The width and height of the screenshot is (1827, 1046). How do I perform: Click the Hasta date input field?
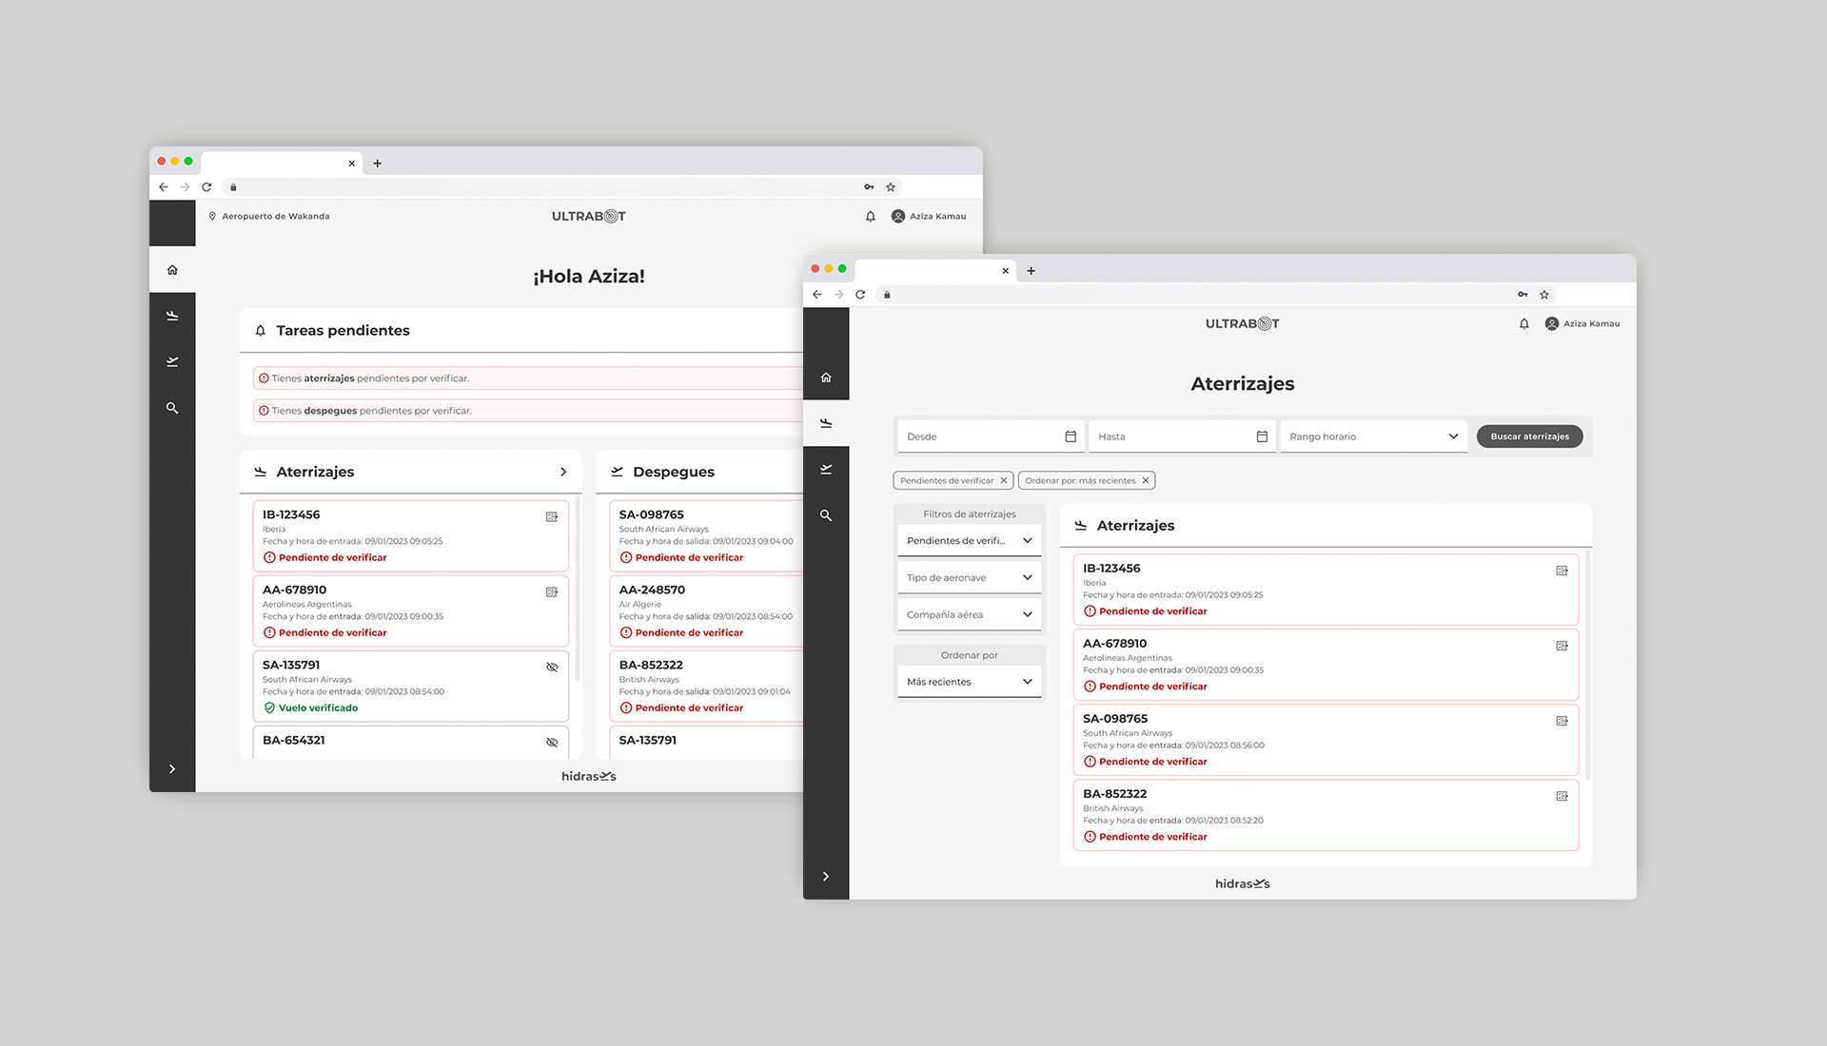click(x=1170, y=436)
